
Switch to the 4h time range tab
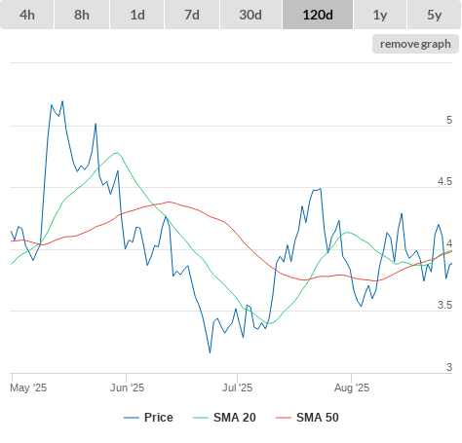tap(26, 15)
